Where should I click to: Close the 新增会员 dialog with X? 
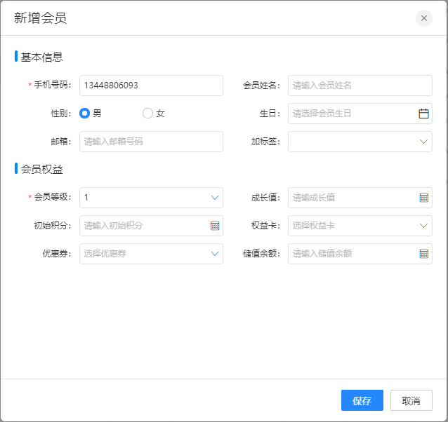tap(423, 18)
